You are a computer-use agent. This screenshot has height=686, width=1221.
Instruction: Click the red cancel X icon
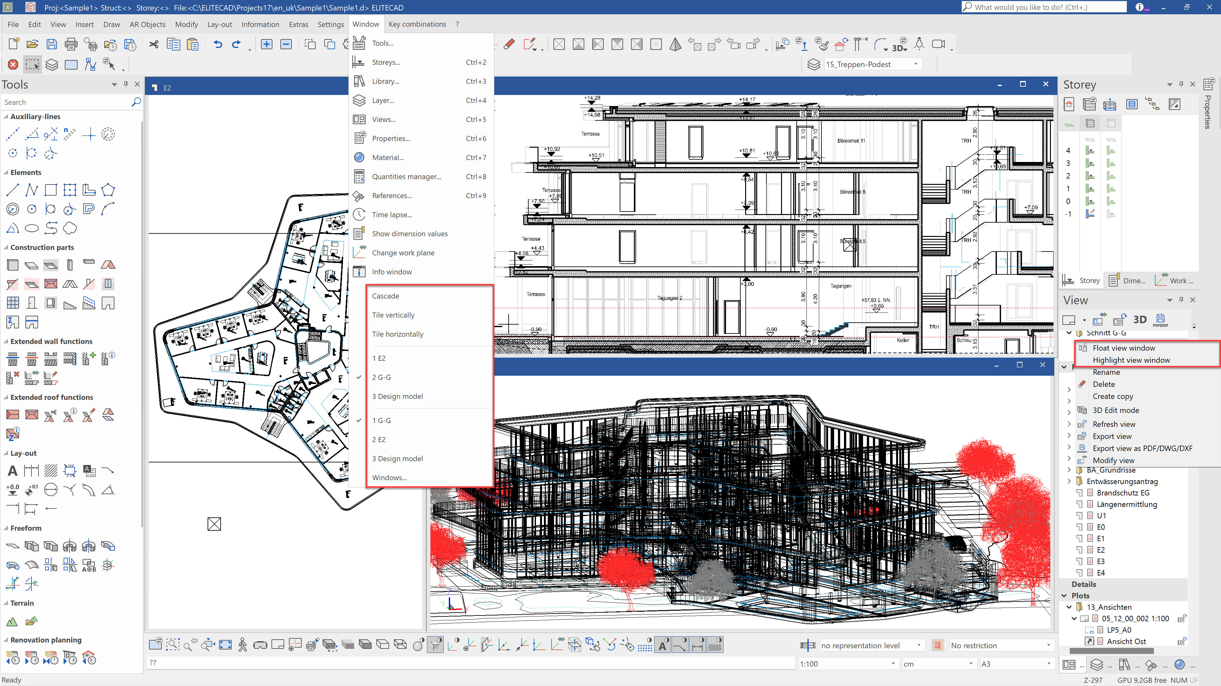point(13,64)
